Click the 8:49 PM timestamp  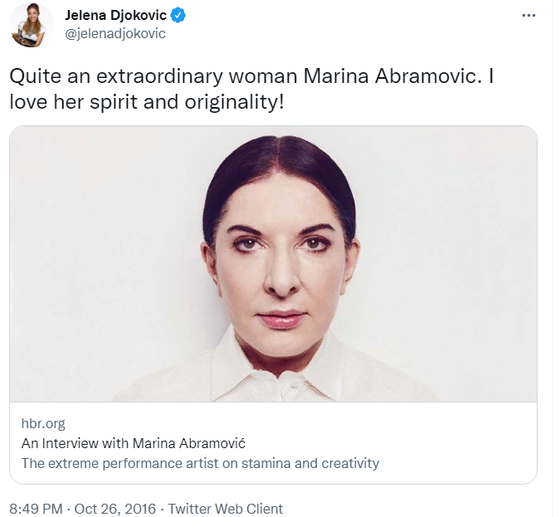35,509
